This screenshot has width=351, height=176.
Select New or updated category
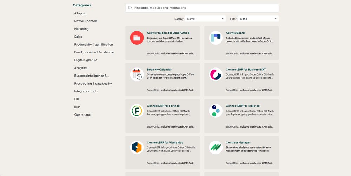pyautogui.click(x=86, y=21)
